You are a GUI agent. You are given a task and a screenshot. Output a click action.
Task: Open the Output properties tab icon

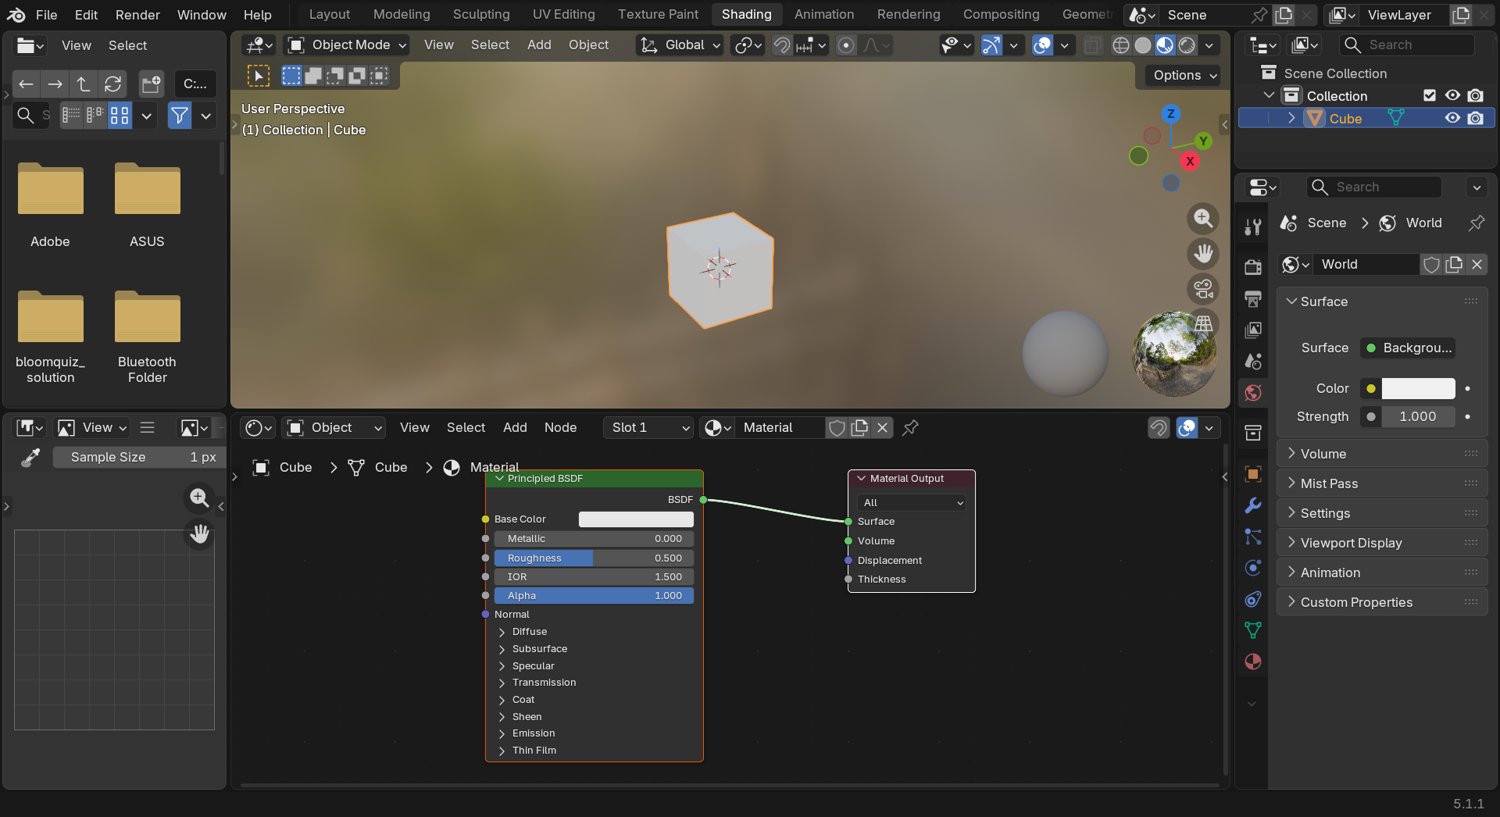tap(1253, 298)
